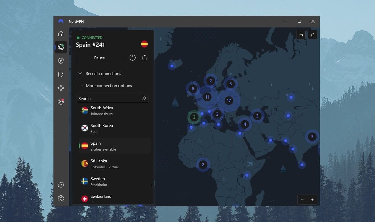Open the file sharing sidebar icon
Viewport: 375px width, 222px height.
coord(61,74)
